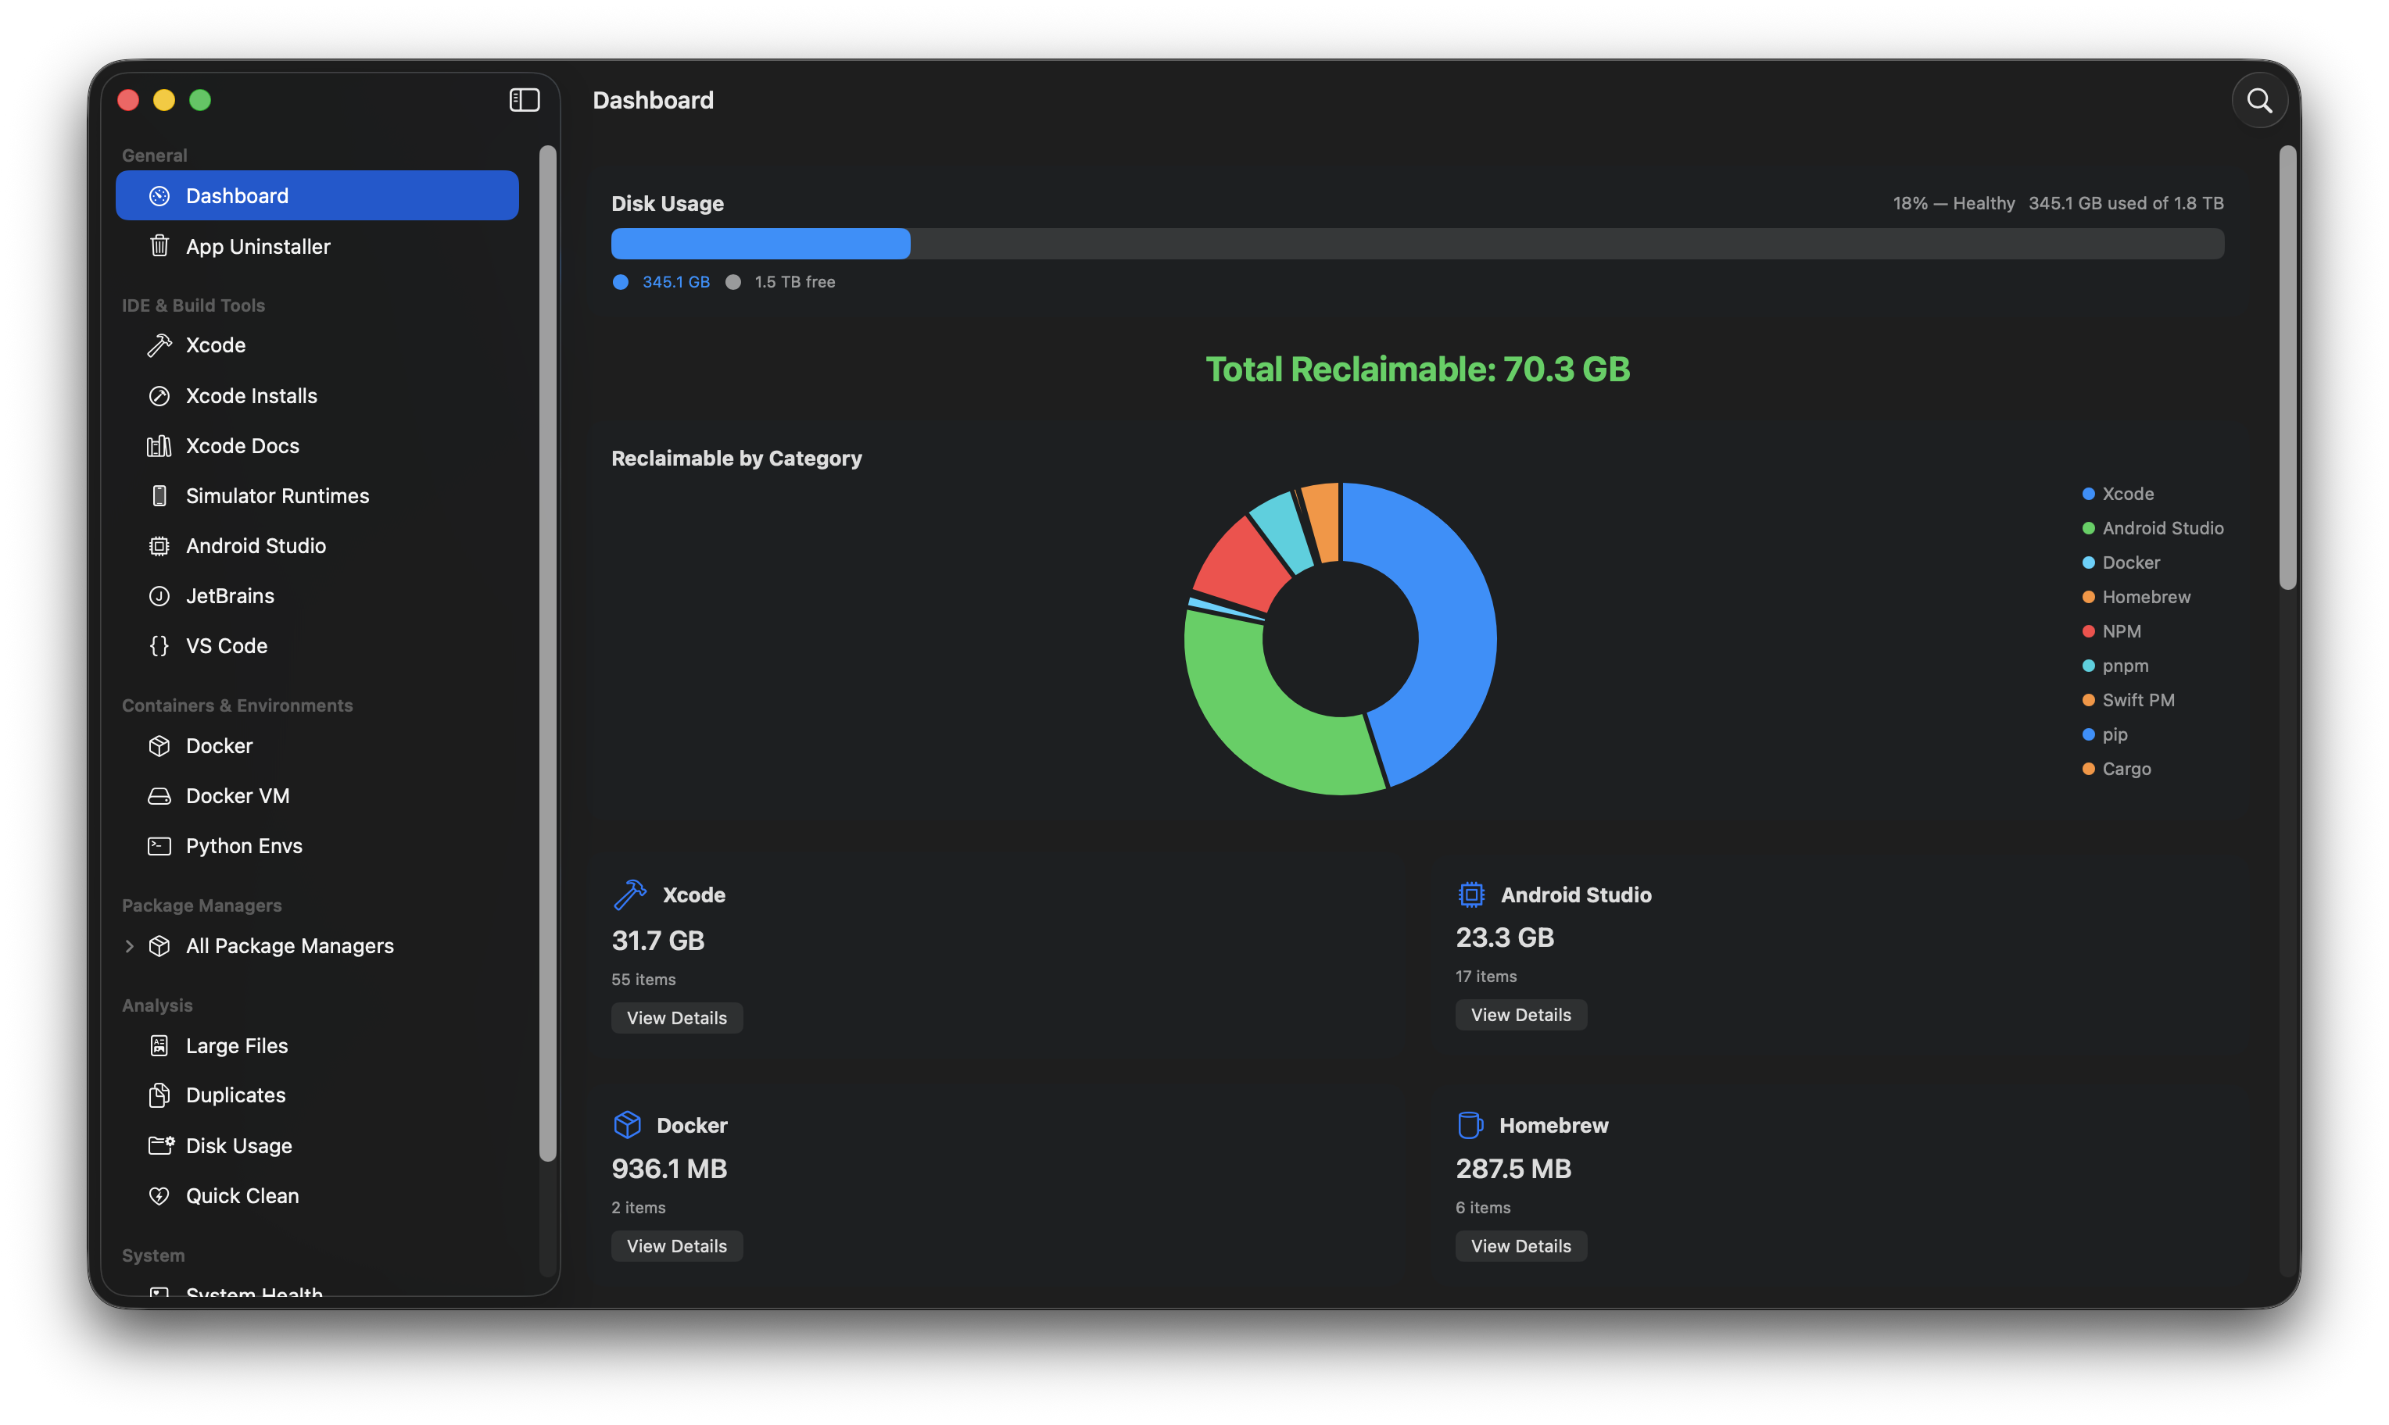View Details for Docker card

[x=677, y=1246]
